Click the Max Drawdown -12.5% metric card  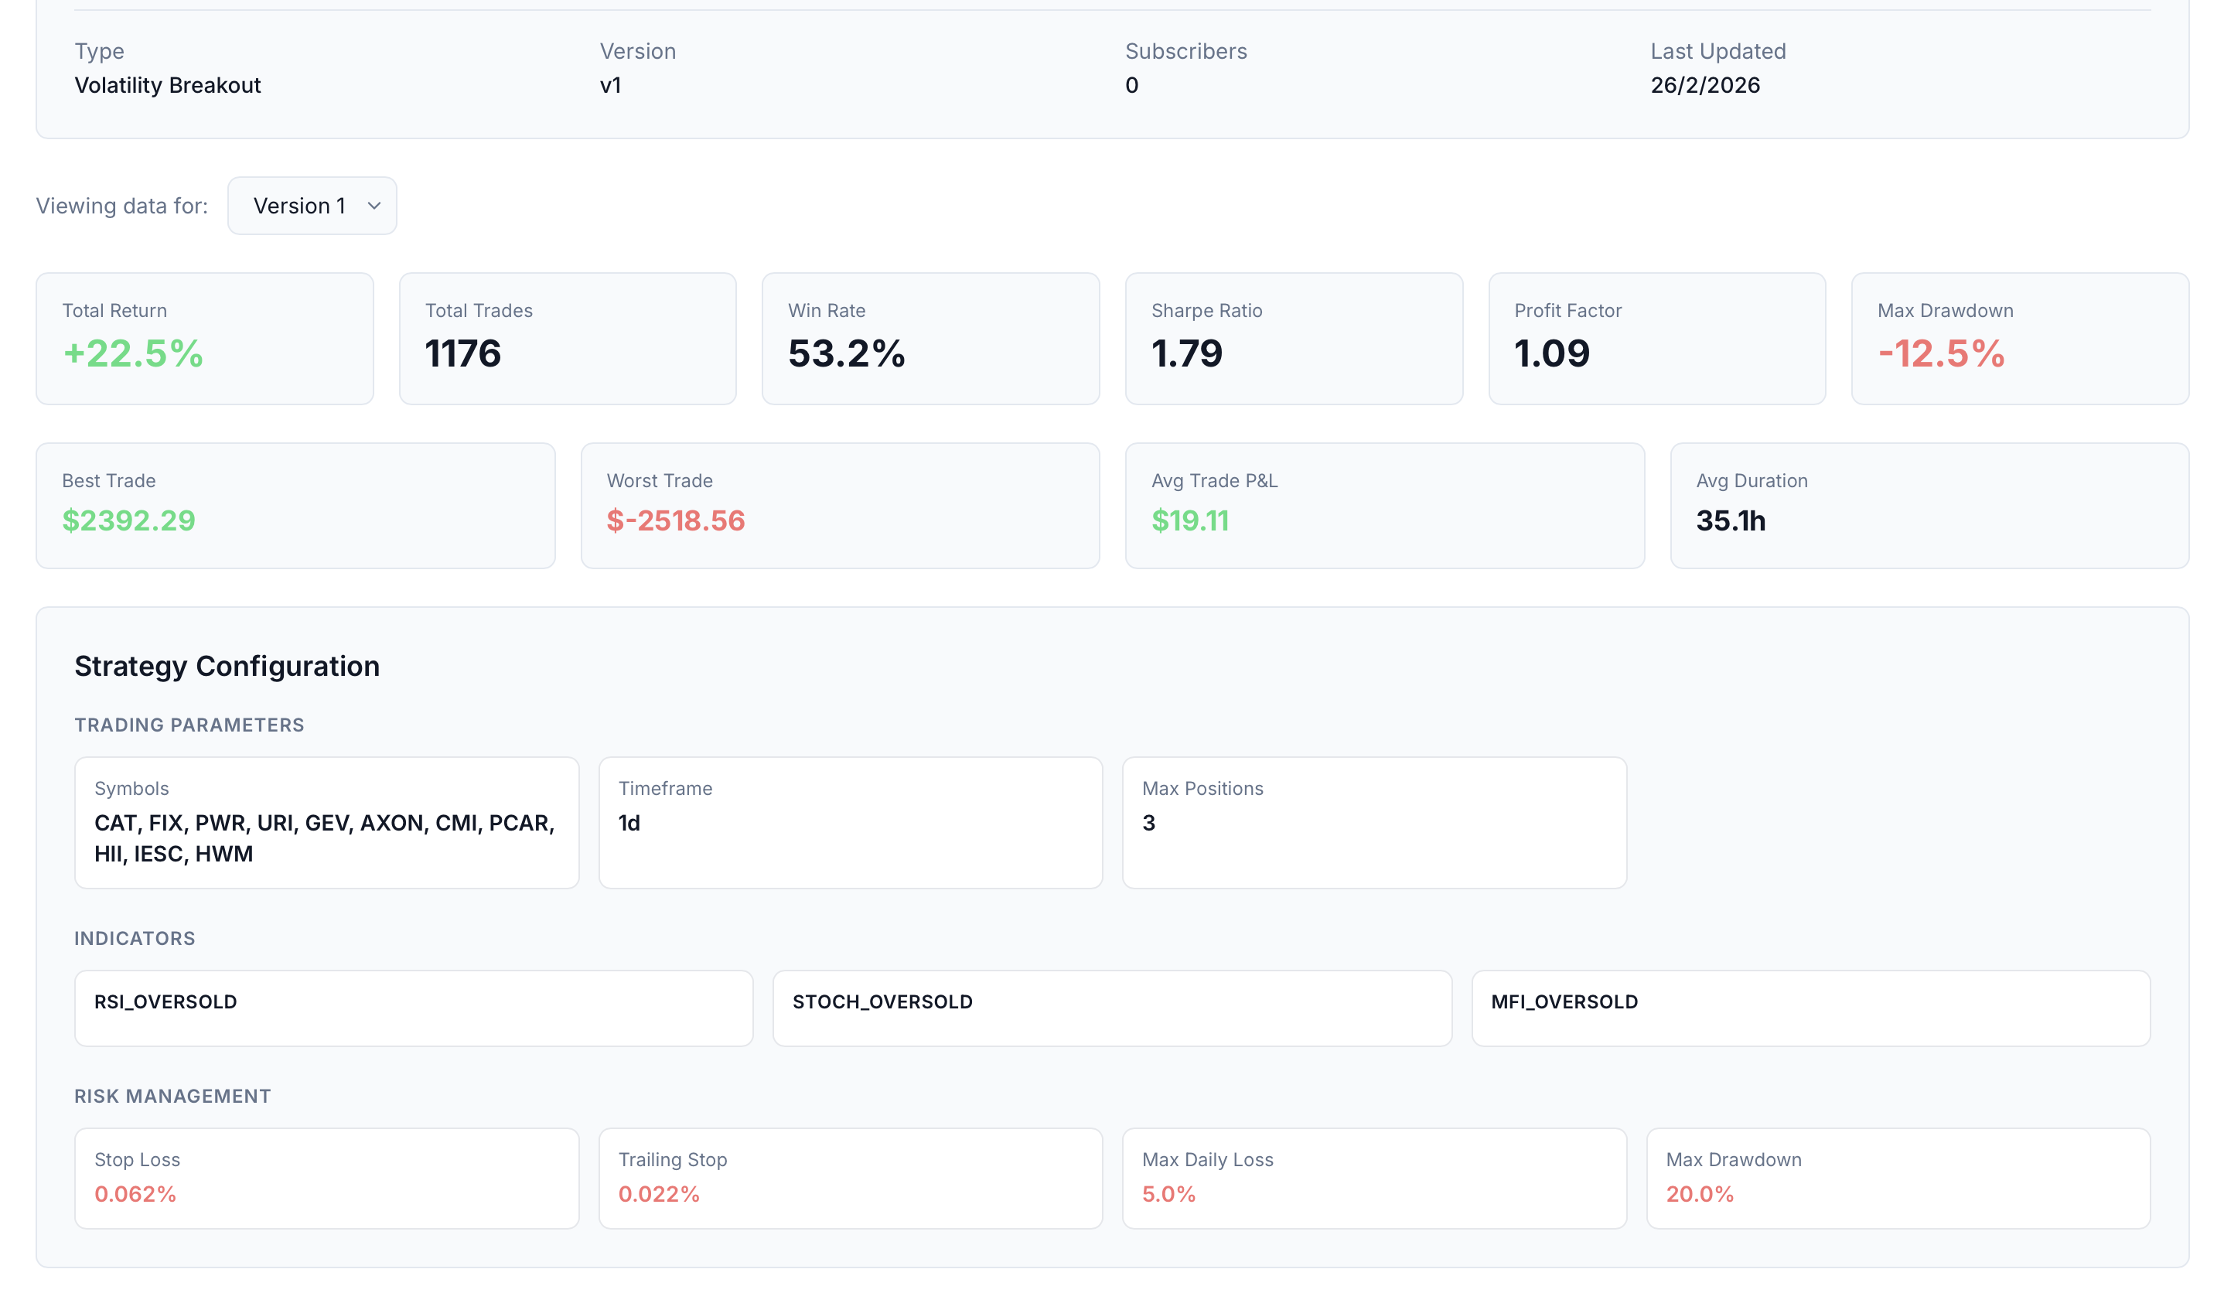(x=2019, y=338)
